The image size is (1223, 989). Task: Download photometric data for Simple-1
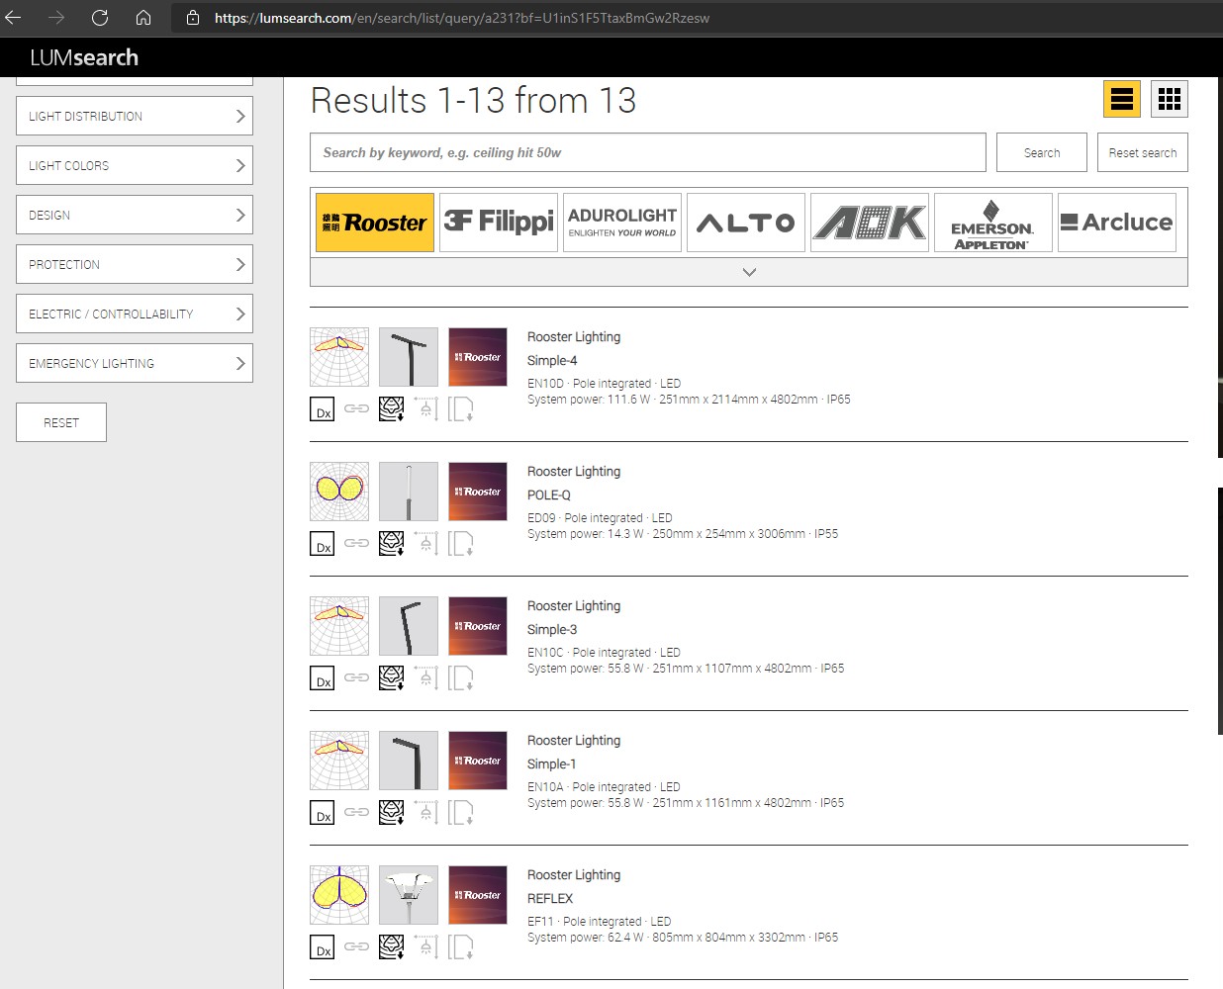[x=392, y=813]
